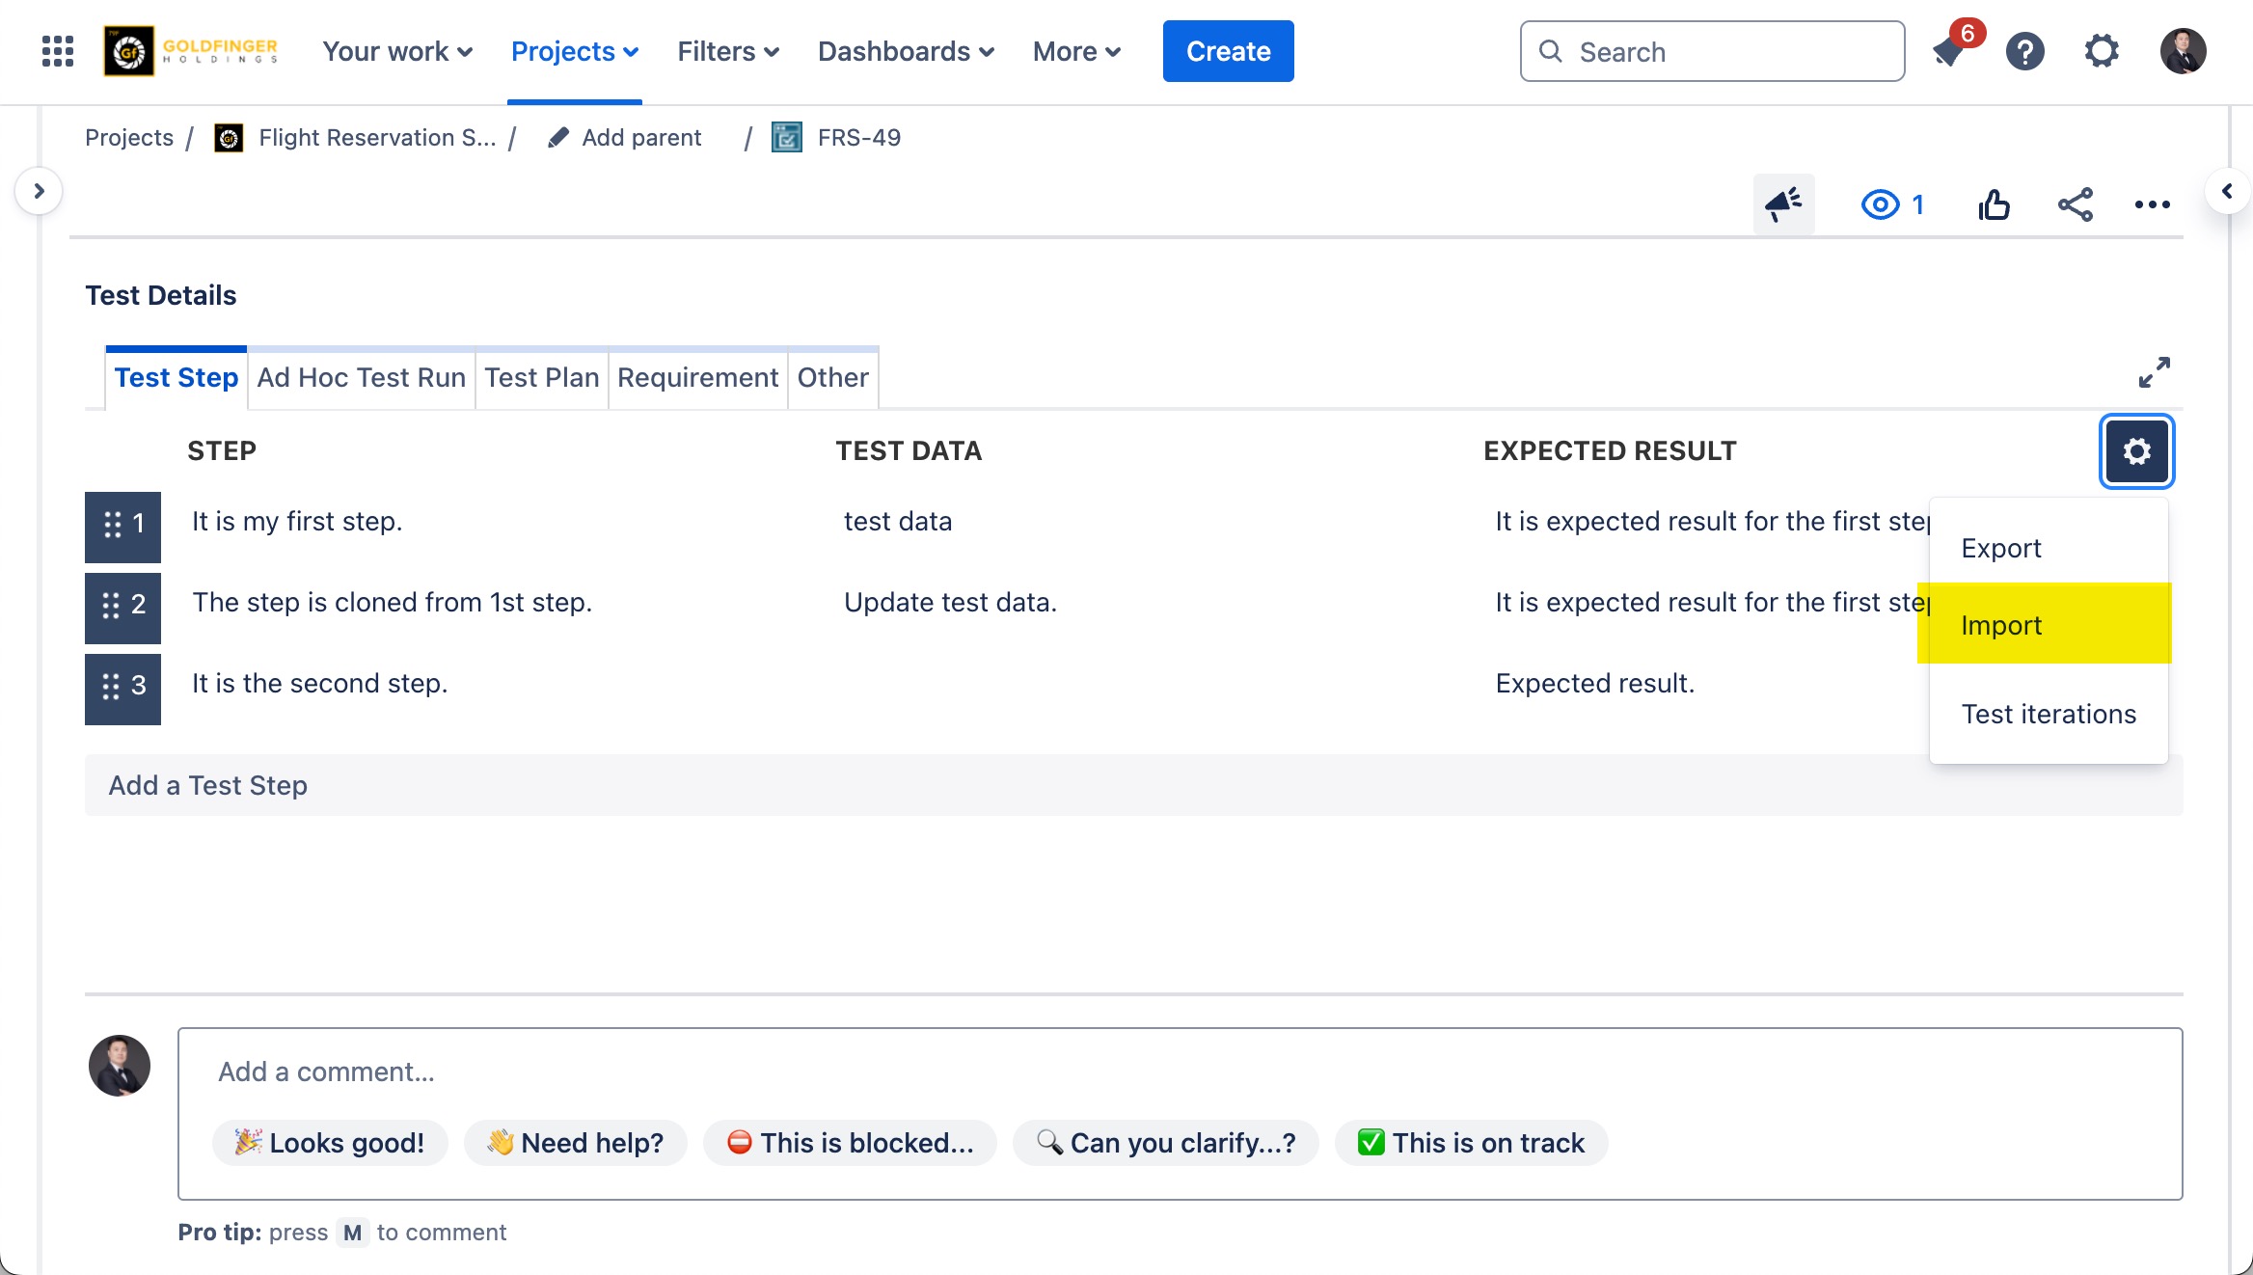Switch to the Ad Hoc Test Run tab
The height and width of the screenshot is (1275, 2253).
(361, 378)
